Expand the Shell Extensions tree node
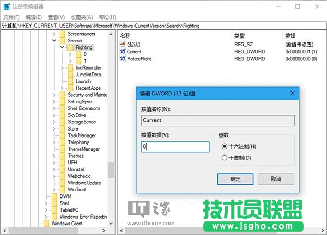Image resolution: width=327 pixels, height=235 pixels. 55,108
